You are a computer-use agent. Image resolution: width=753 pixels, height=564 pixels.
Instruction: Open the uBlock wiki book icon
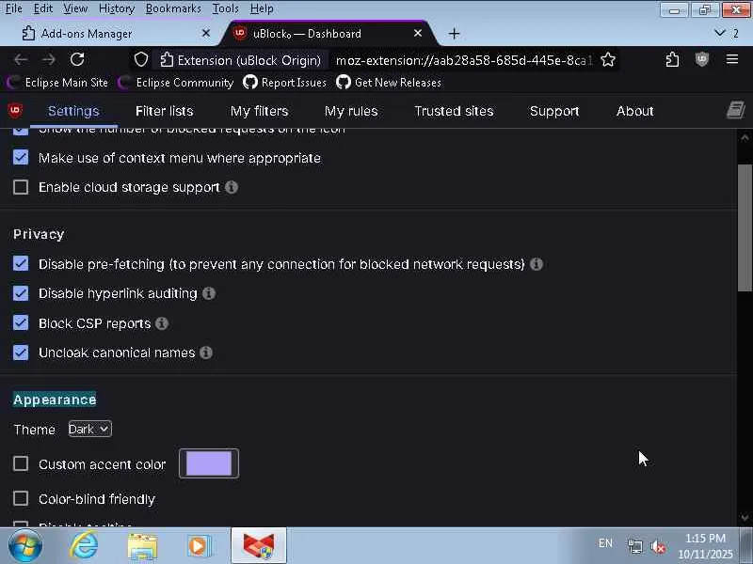pos(736,110)
